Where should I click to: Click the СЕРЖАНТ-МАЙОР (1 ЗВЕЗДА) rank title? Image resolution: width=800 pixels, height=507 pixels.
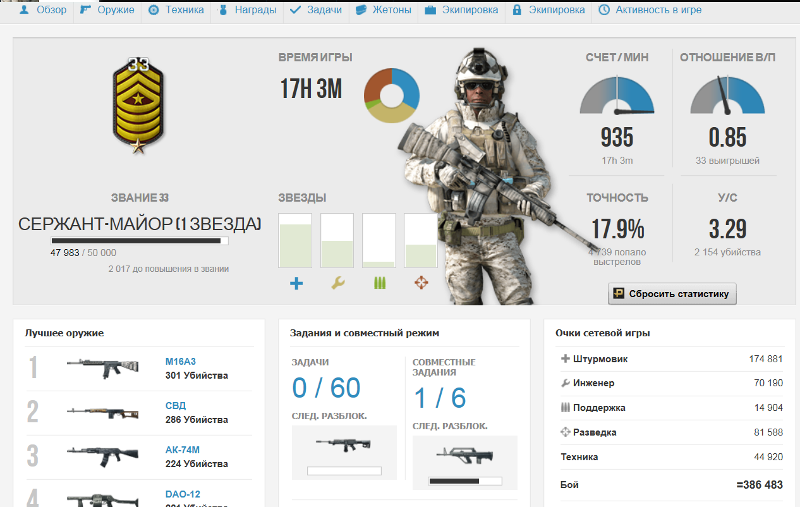(x=139, y=224)
